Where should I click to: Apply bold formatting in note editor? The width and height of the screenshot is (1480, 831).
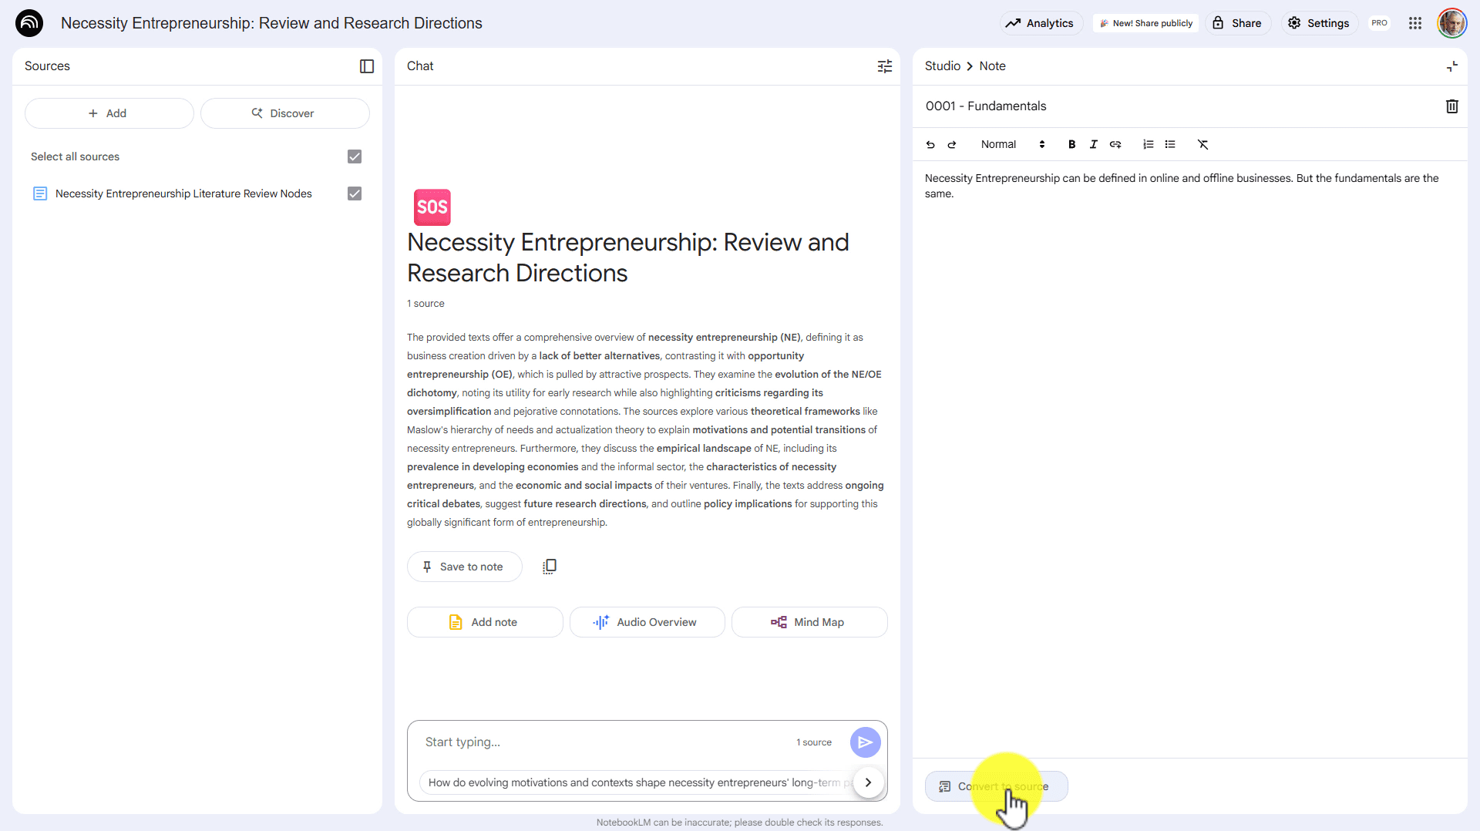point(1071,144)
